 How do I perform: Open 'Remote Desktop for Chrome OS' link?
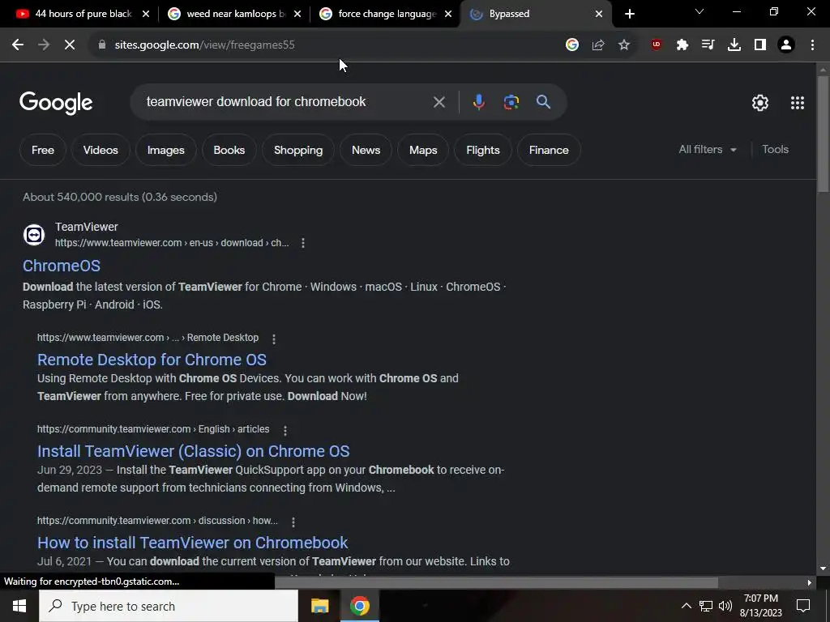click(152, 360)
